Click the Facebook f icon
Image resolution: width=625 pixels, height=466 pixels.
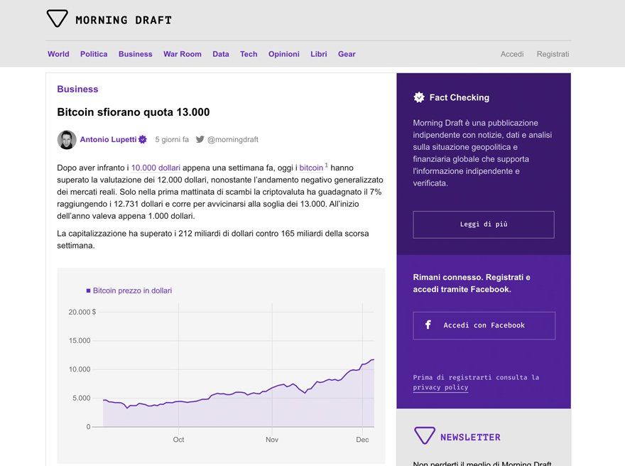tap(428, 325)
